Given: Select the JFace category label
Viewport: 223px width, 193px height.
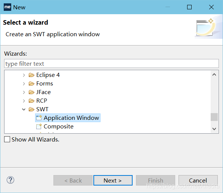Looking at the screenshot, I should [43, 92].
